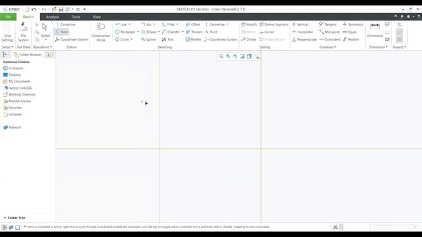This screenshot has width=422, height=237.
Task: Open the Inspect group dropdown
Action: [399, 47]
